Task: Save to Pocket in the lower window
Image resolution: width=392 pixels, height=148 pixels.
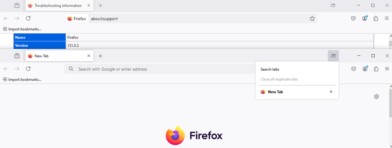Action: [354, 69]
